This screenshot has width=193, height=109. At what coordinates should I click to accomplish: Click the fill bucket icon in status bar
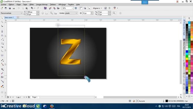tap(134, 101)
